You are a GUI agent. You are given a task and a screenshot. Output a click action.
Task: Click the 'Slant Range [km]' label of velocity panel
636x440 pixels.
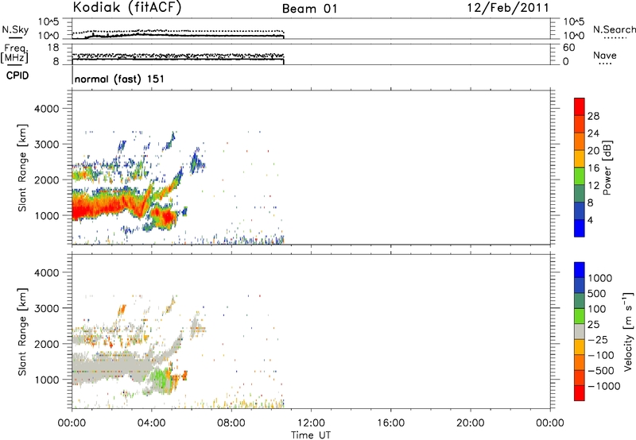[x=22, y=332]
